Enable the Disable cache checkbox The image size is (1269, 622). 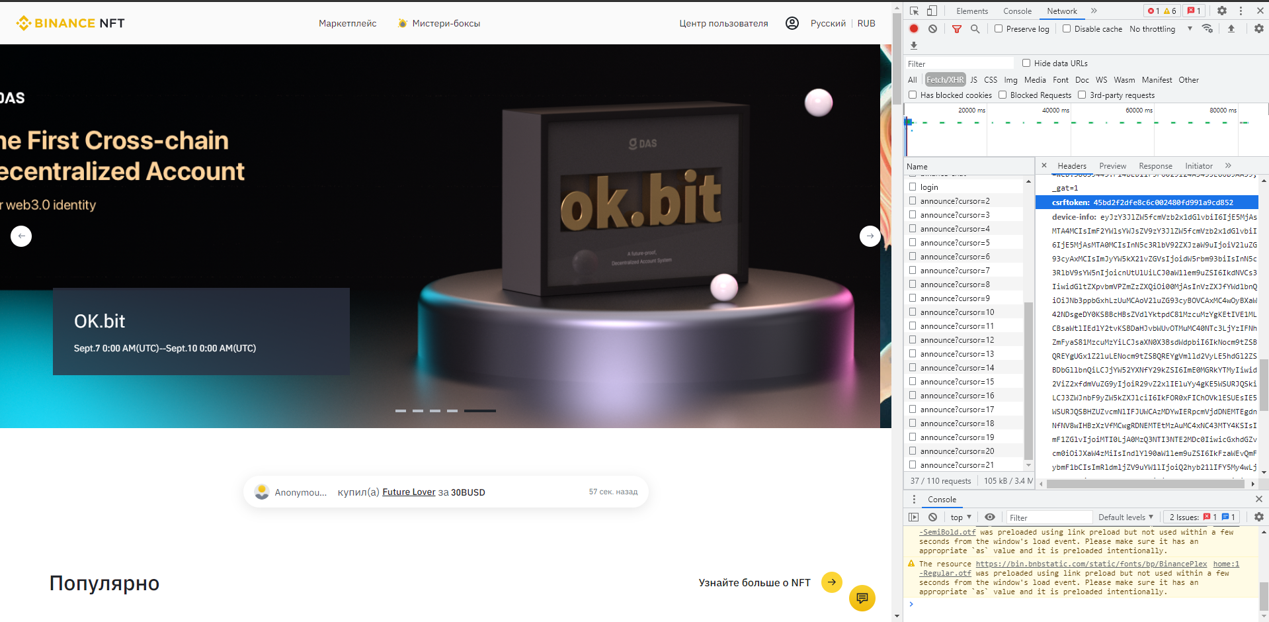click(x=1067, y=28)
